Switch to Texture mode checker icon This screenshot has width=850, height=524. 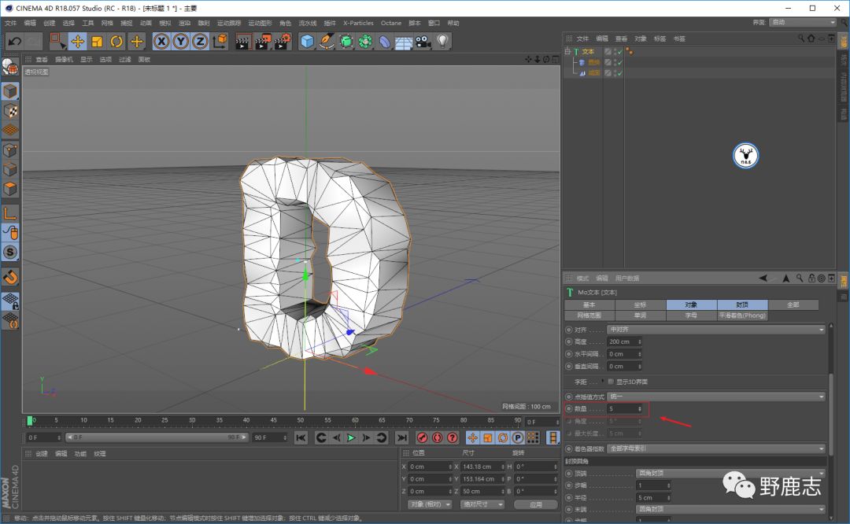point(10,111)
